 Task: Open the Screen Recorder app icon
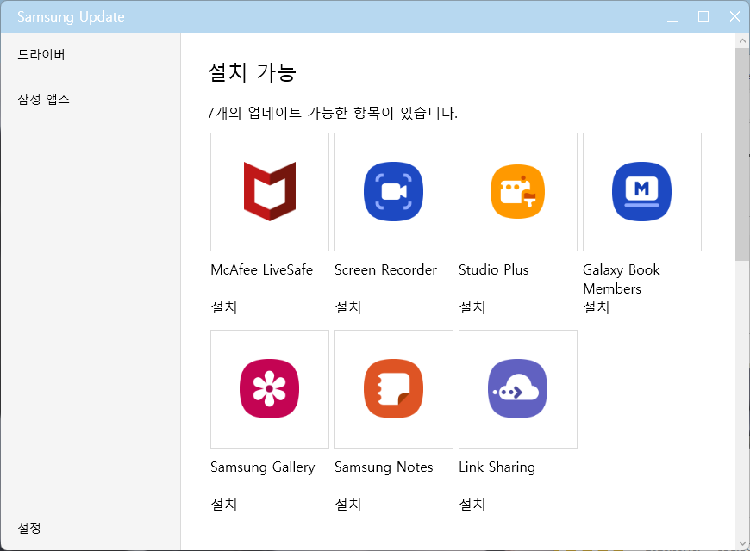pyautogui.click(x=393, y=191)
